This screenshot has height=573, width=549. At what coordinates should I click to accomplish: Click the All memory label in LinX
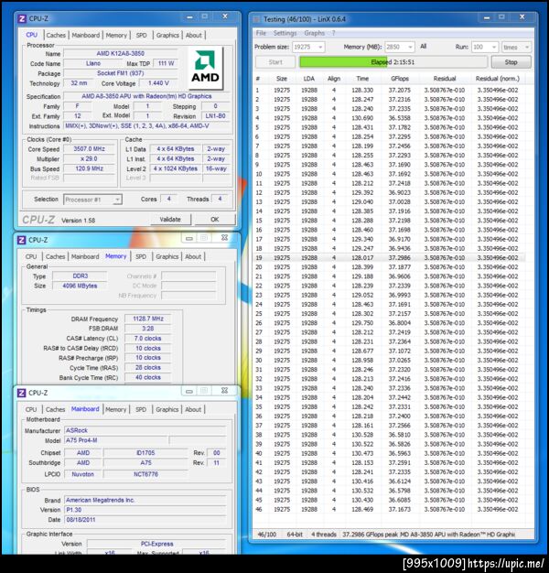(x=424, y=47)
